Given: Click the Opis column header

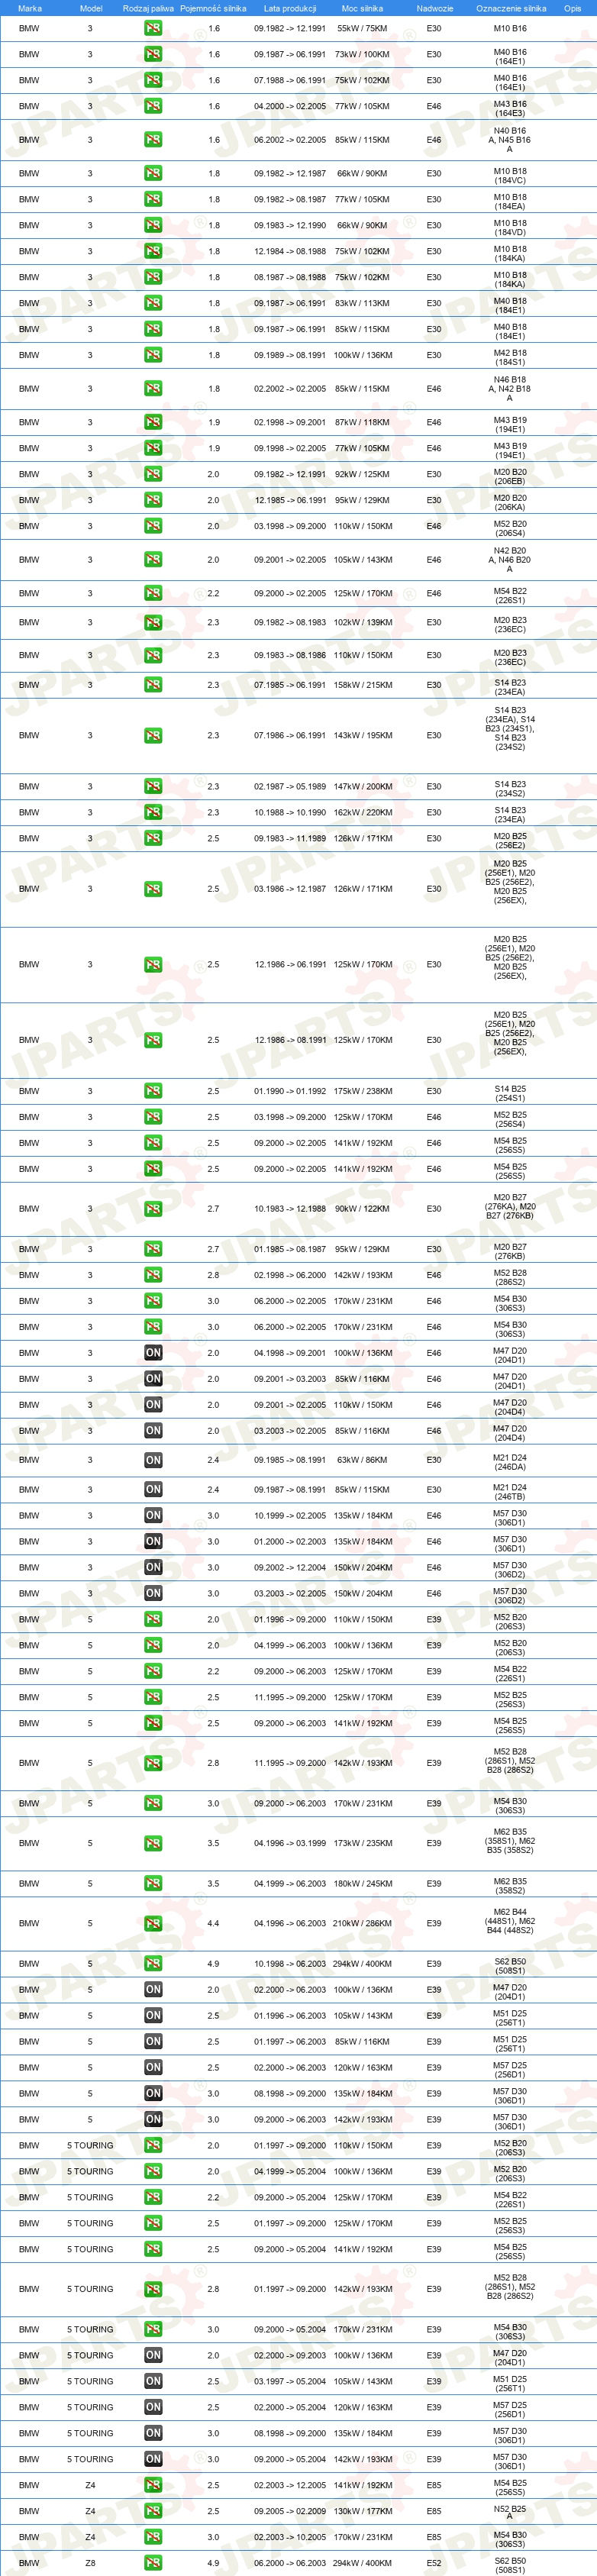Looking at the screenshot, I should (x=572, y=8).
